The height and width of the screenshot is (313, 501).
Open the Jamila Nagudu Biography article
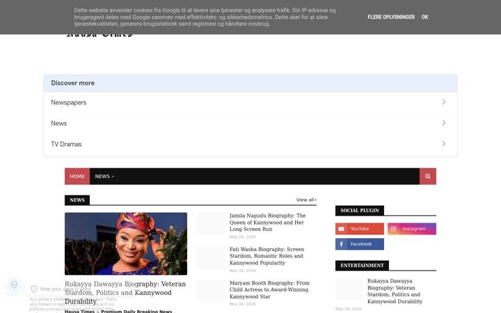pos(267,223)
